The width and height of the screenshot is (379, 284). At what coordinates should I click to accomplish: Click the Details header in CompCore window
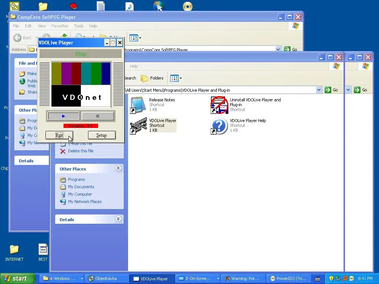tap(26, 161)
